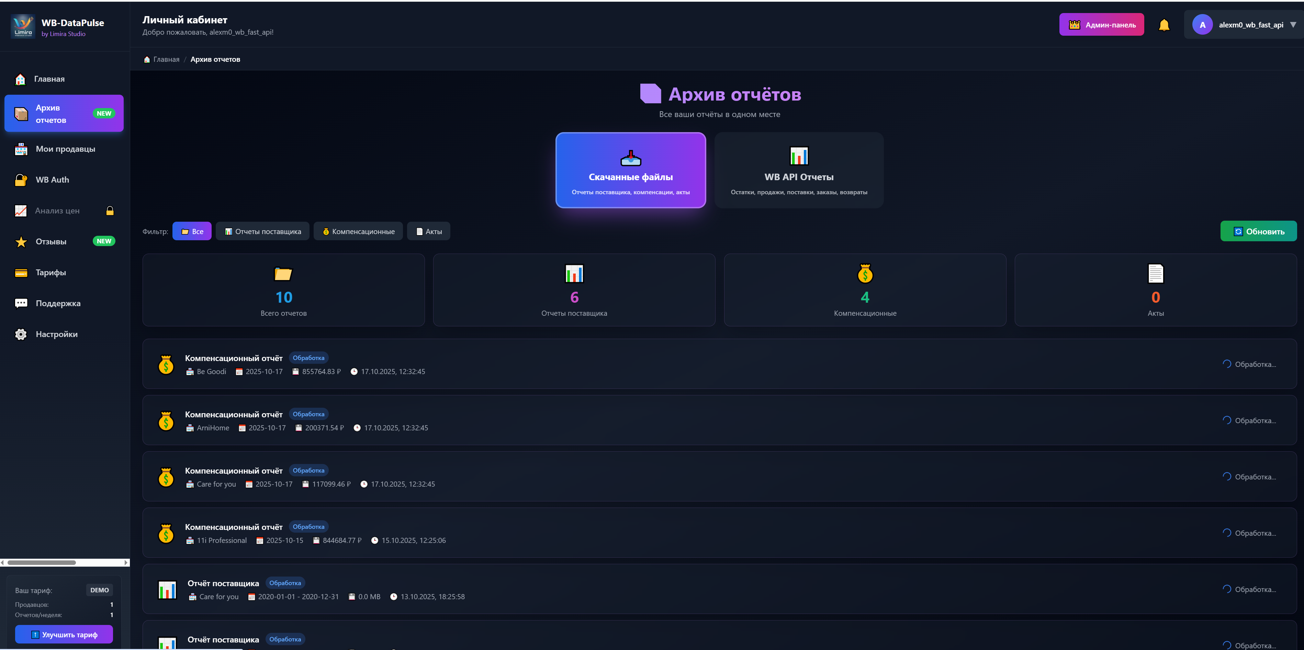Click the WB Auth key lock icon

[21, 180]
